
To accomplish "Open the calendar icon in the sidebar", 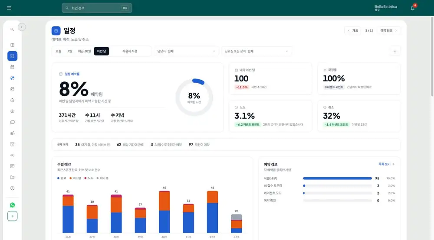I will (x=12, y=67).
